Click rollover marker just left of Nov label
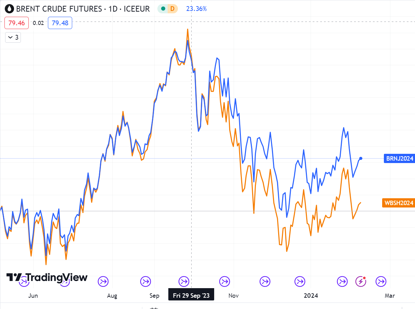 click(225, 281)
